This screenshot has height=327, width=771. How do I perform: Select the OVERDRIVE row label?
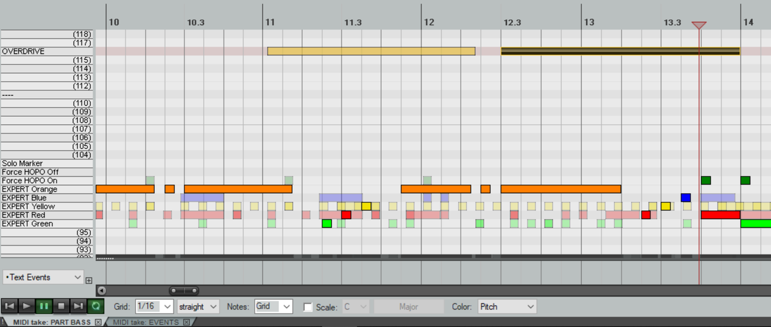[47, 51]
